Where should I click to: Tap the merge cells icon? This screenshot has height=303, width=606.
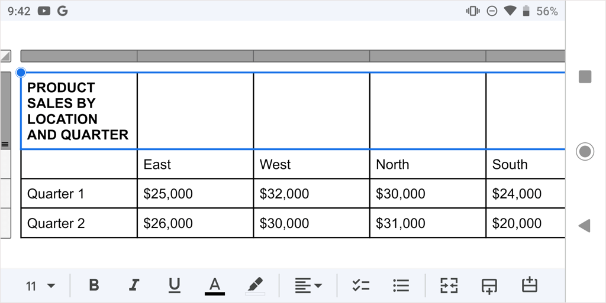coord(449,286)
